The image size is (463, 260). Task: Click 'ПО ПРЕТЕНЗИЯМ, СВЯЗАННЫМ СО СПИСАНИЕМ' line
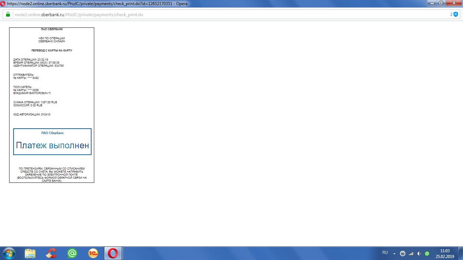pos(52,169)
